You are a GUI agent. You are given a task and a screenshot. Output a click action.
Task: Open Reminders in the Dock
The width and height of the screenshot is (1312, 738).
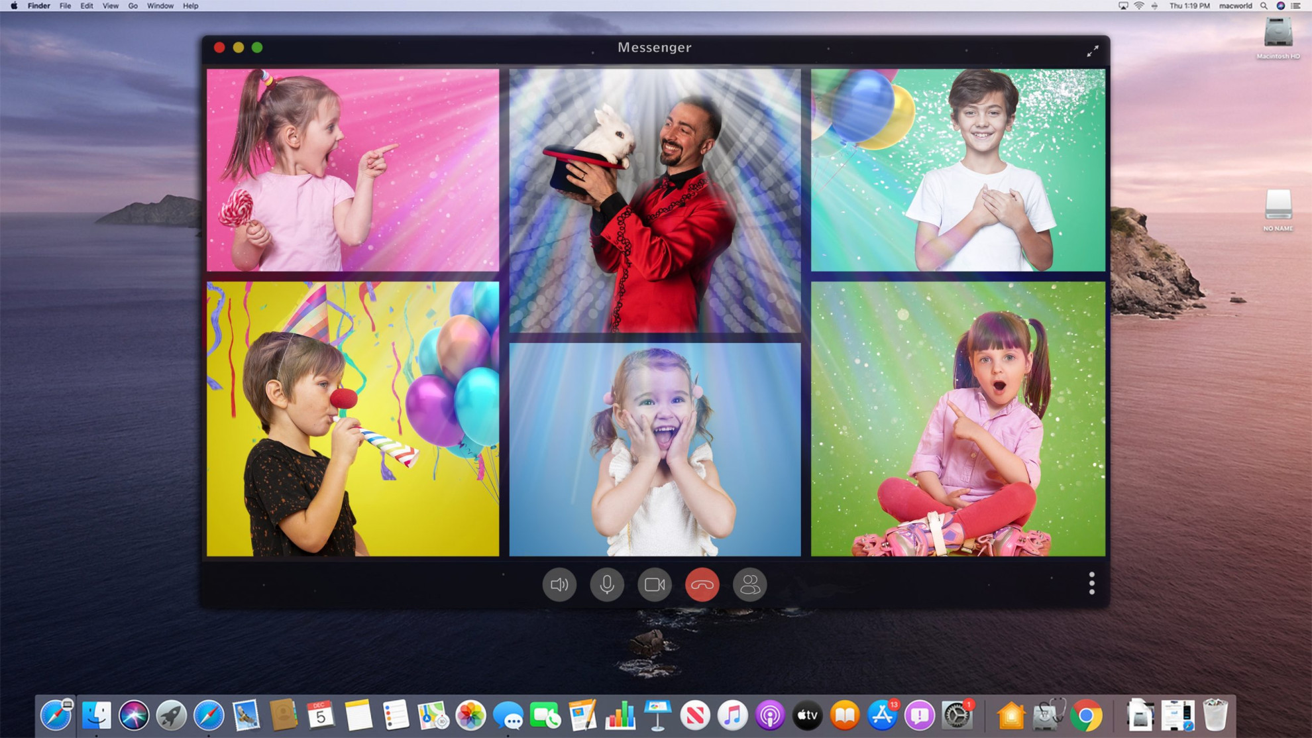396,715
